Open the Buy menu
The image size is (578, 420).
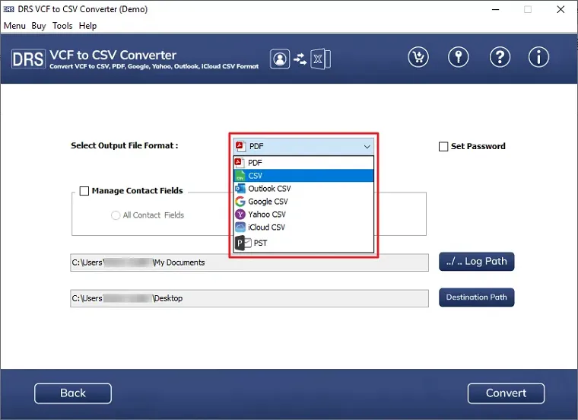[x=39, y=26]
